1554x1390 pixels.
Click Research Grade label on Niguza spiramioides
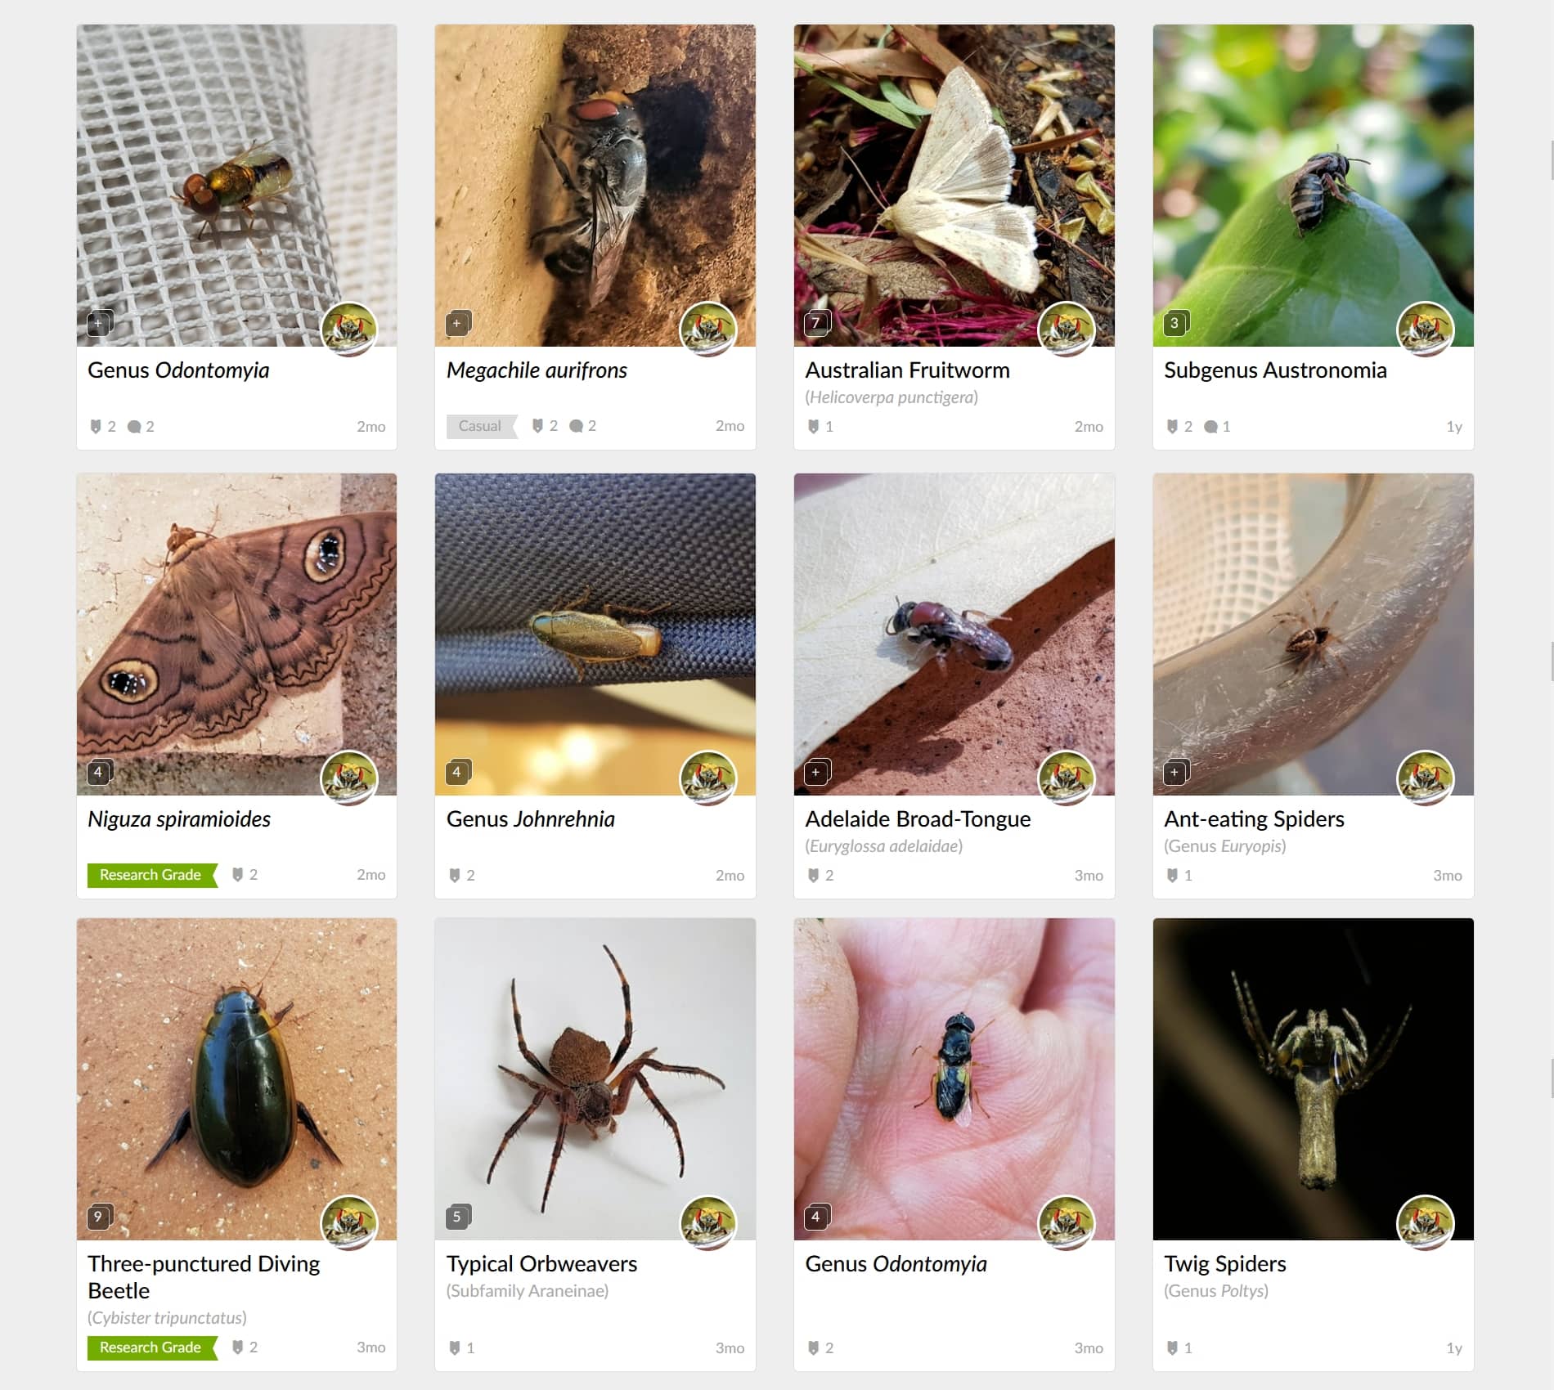point(151,874)
